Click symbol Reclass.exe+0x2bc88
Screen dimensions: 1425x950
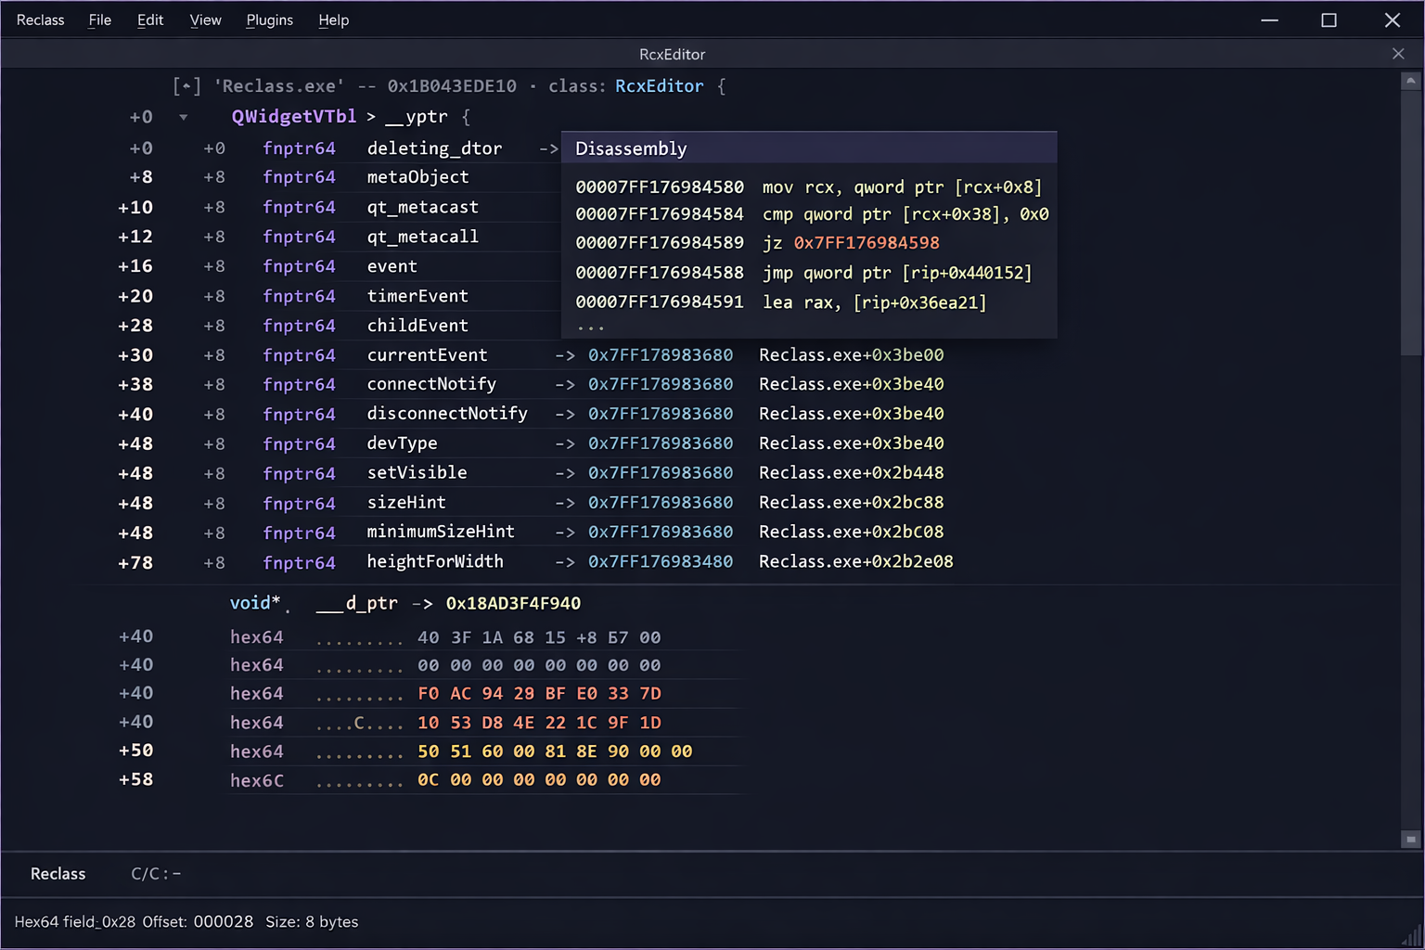[x=852, y=503]
